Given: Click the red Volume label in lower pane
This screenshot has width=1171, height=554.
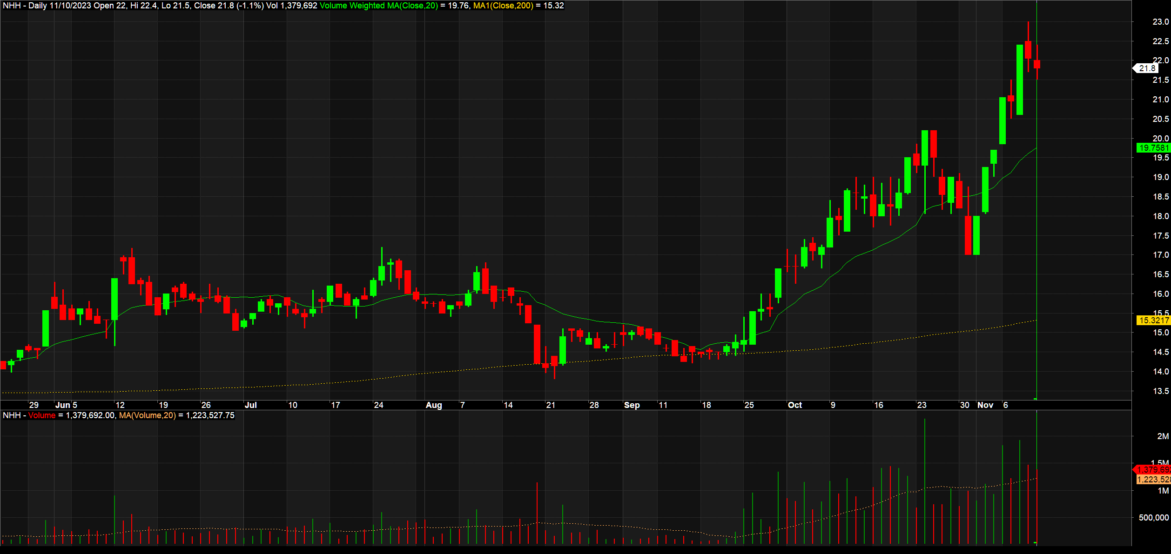Looking at the screenshot, I should (42, 415).
